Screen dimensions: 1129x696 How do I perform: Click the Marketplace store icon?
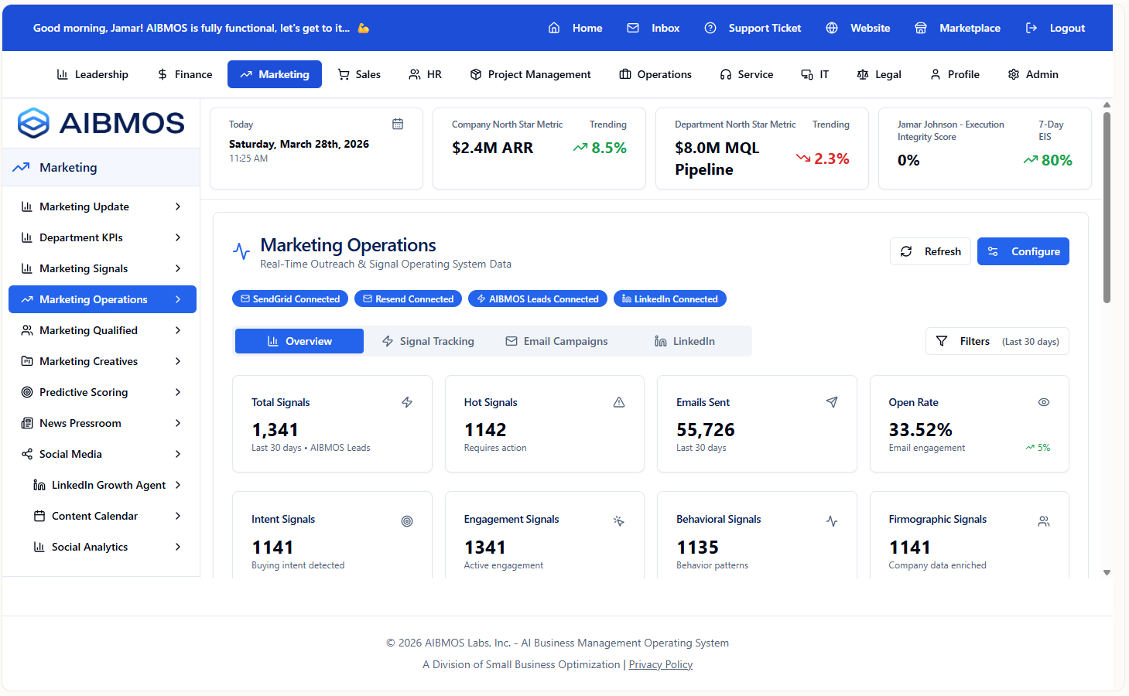[x=921, y=28]
